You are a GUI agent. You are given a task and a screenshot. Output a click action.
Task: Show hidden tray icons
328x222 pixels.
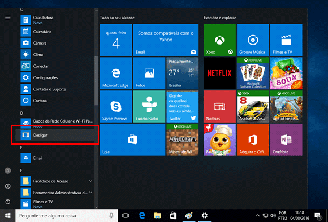tap(258, 216)
